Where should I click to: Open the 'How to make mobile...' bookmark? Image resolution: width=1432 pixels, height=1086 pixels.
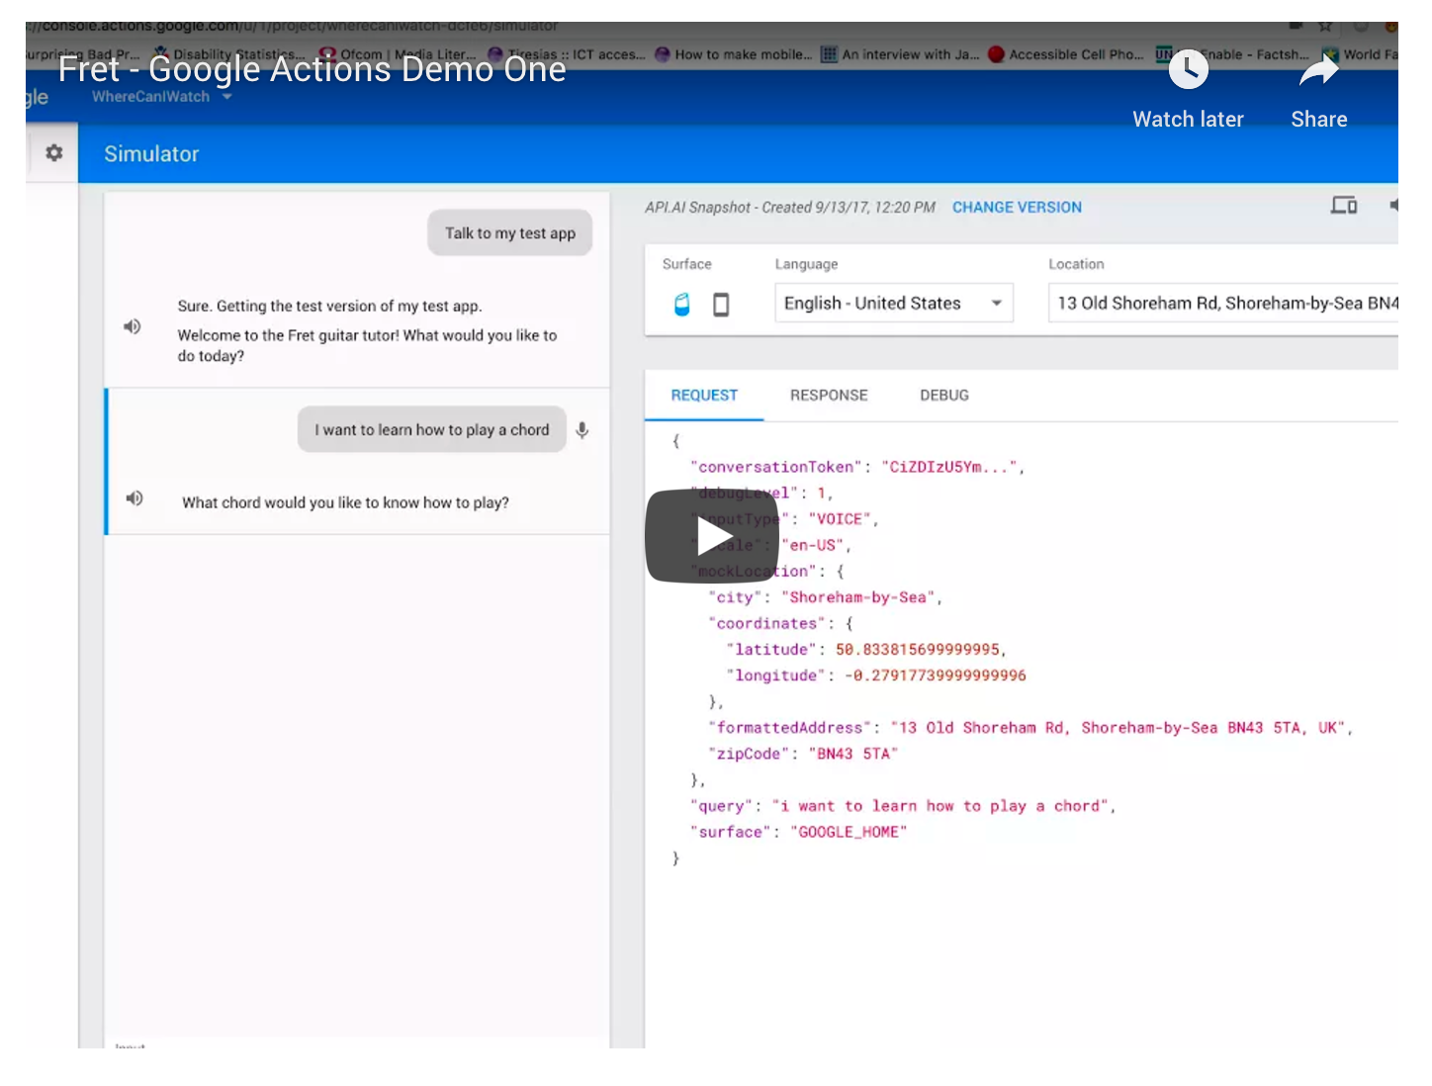733,54
